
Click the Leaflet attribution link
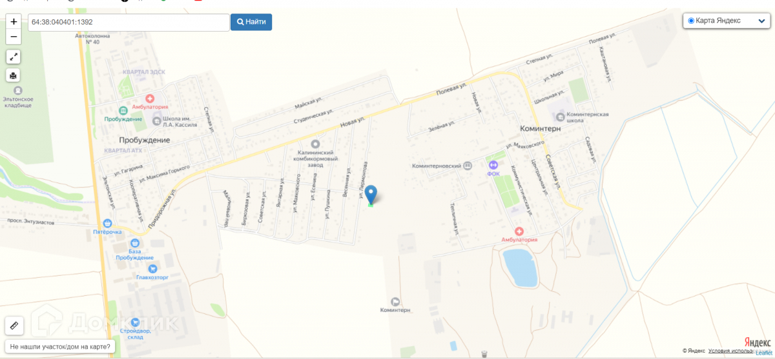point(764,353)
